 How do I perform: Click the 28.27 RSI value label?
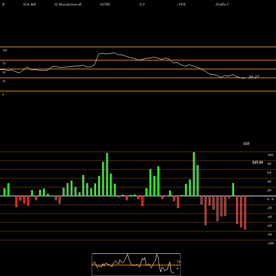pyautogui.click(x=254, y=77)
